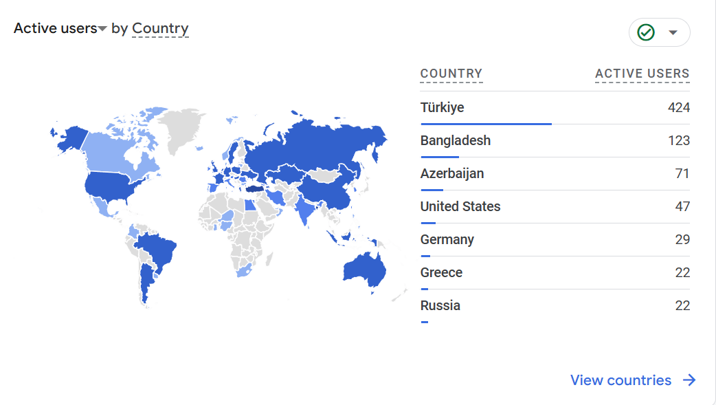Select the COUNTRY column header
Screen dimensions: 716x405
point(451,74)
